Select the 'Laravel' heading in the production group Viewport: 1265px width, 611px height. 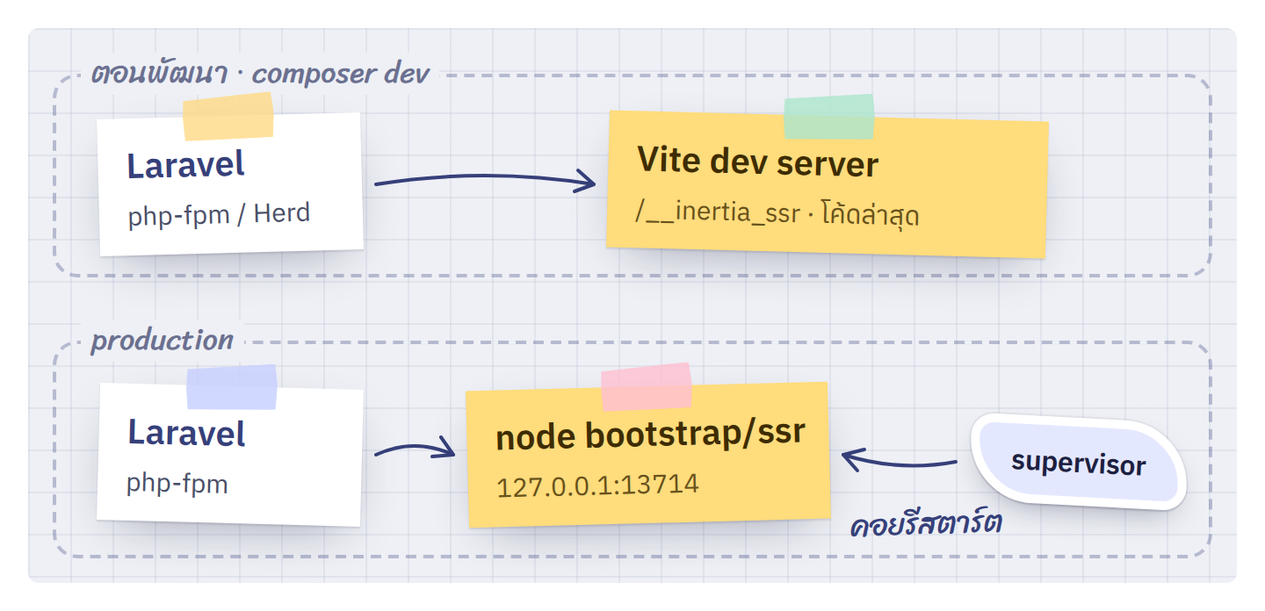(186, 433)
